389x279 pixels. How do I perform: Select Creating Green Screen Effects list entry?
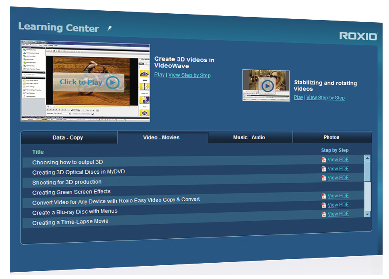click(x=71, y=192)
